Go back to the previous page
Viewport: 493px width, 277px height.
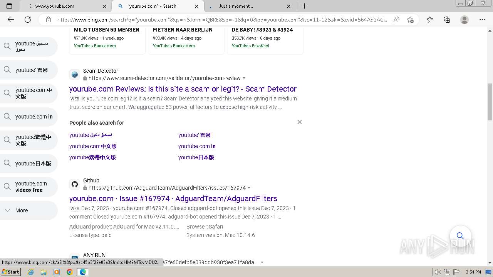(11, 20)
